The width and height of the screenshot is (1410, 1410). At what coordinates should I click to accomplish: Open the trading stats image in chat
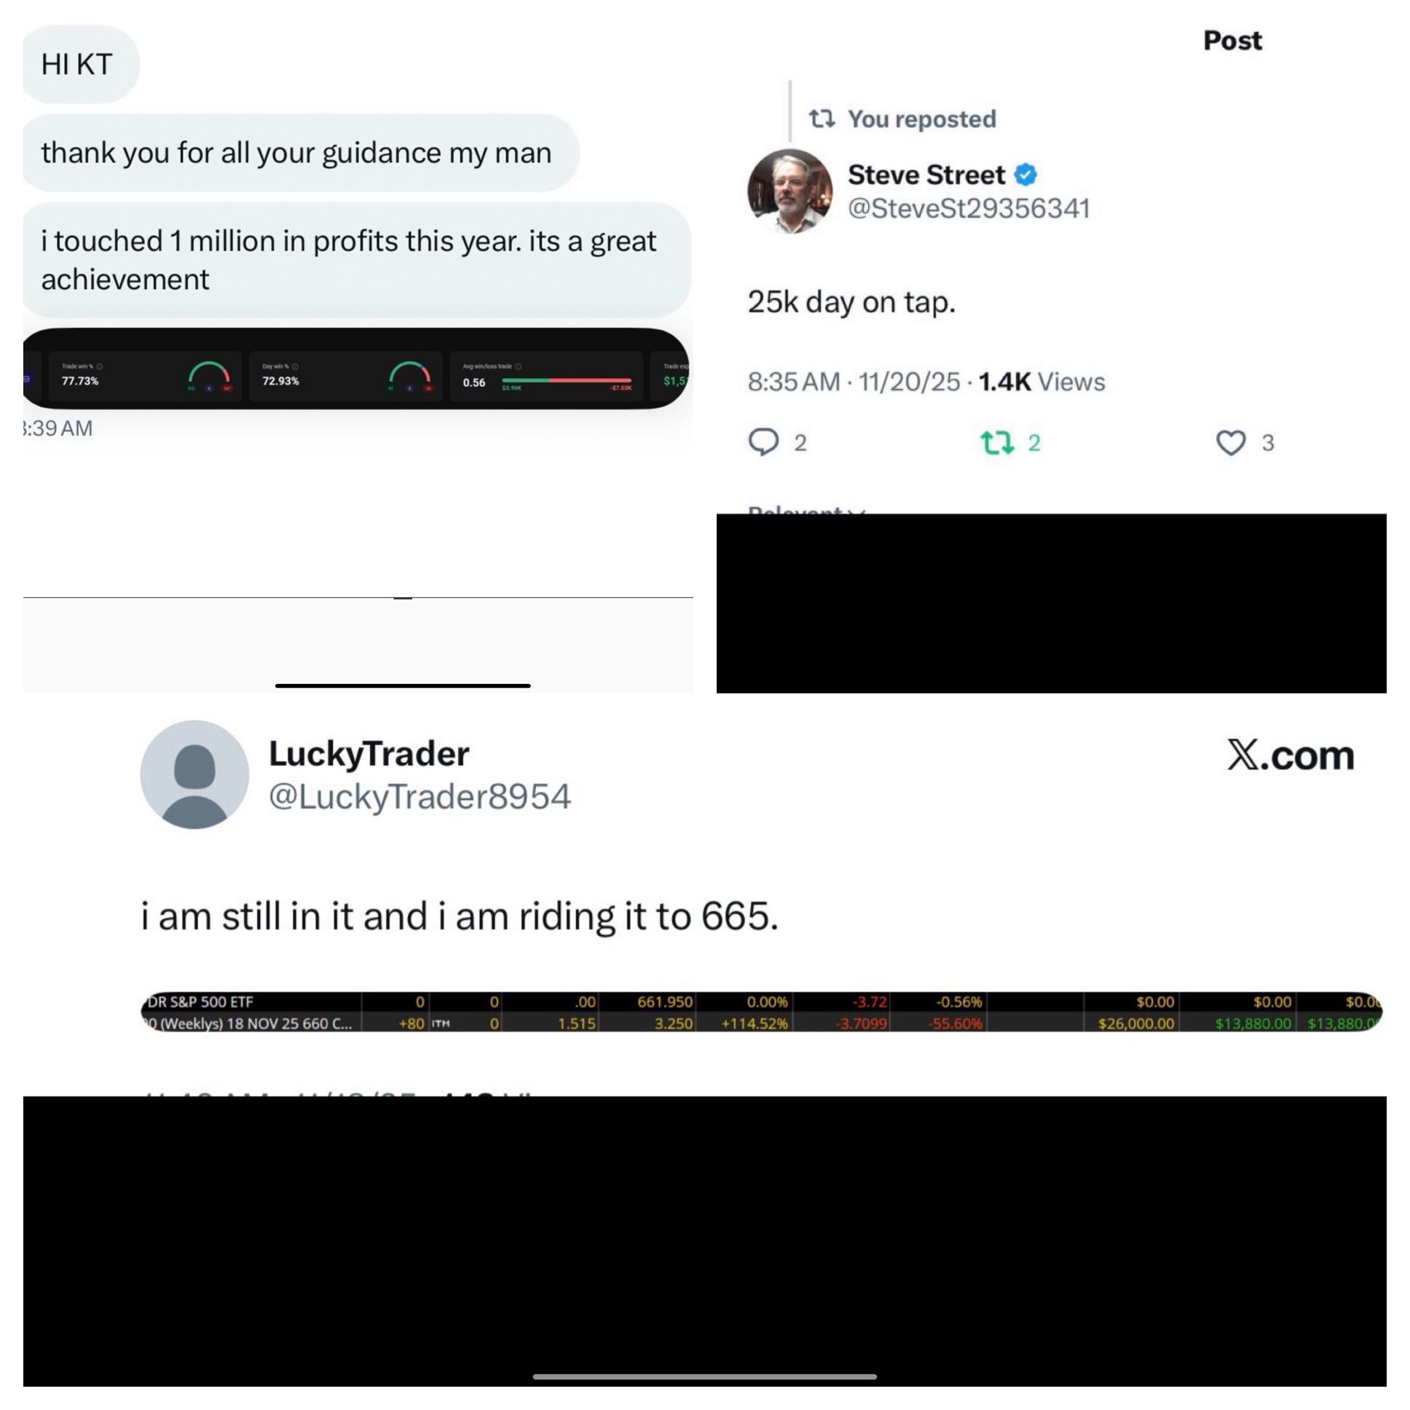tap(356, 369)
